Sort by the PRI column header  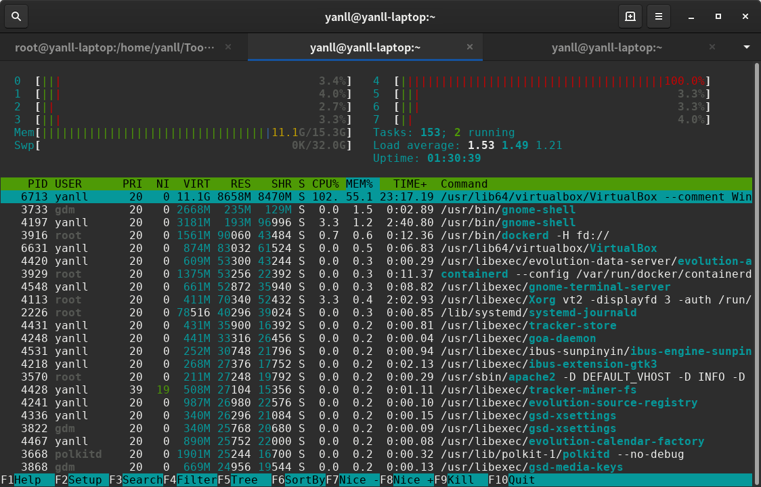click(x=132, y=184)
